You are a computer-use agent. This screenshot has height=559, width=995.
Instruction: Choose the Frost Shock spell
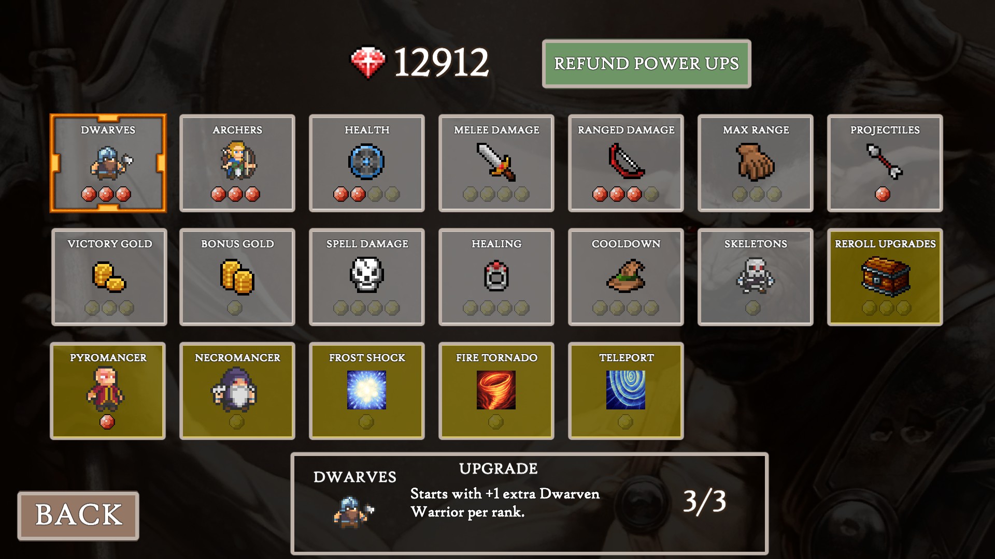point(367,391)
